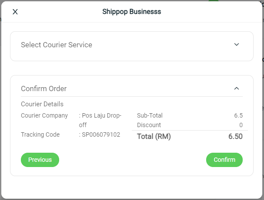Viewport: 264px width, 200px height.
Task: Click the Tracking Code label
Action: [x=40, y=134]
